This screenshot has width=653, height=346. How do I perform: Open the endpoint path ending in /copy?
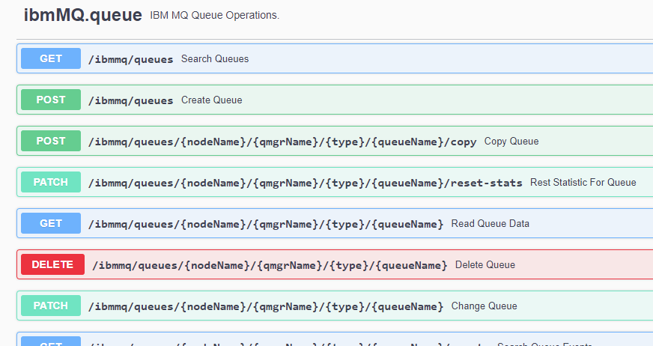point(282,142)
